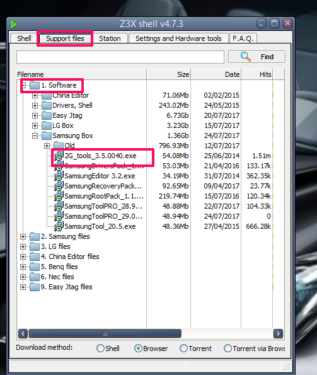This screenshot has height=375, width=317.
Task: Sort by Size column header
Action: tap(168, 74)
